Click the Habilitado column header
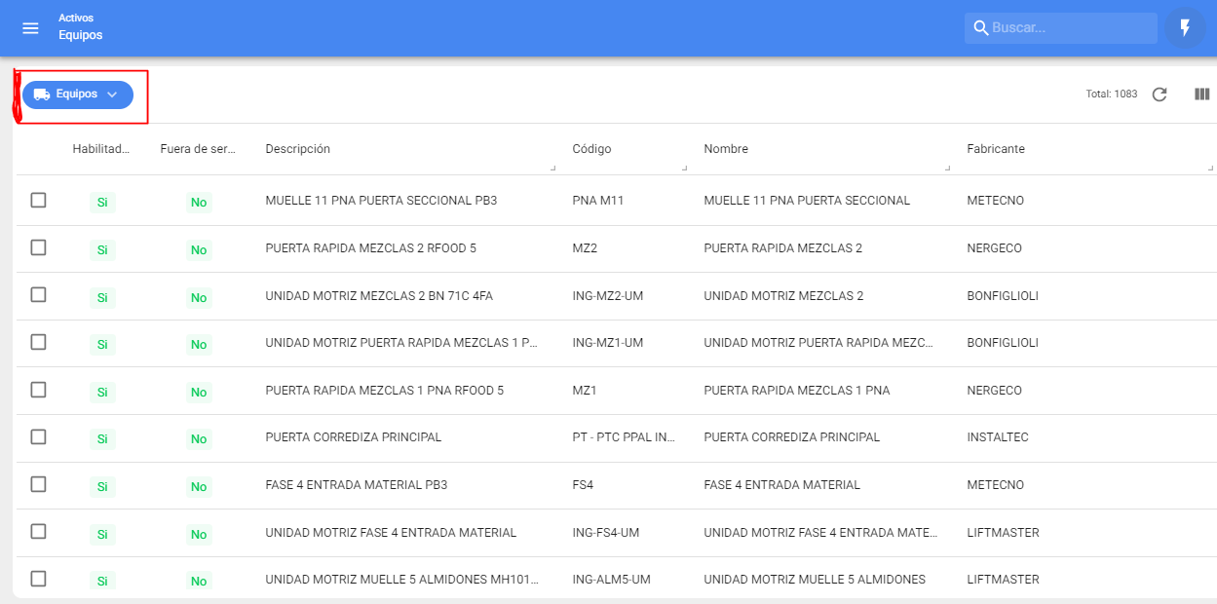Viewport: 1217px width, 604px height. (100, 149)
